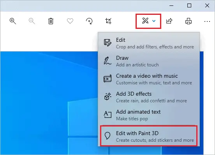
Task: Click the Paint 3D balloon icon
Action: tap(107, 136)
